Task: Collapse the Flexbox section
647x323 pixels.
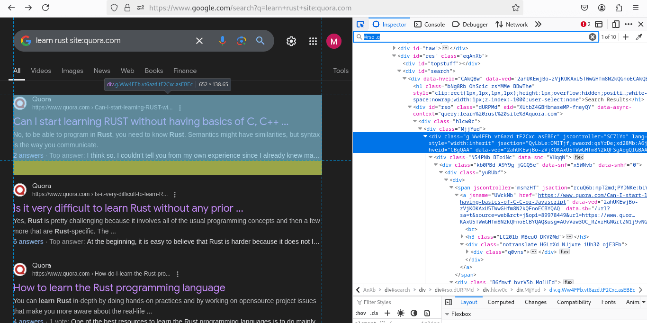Action: click(447, 314)
